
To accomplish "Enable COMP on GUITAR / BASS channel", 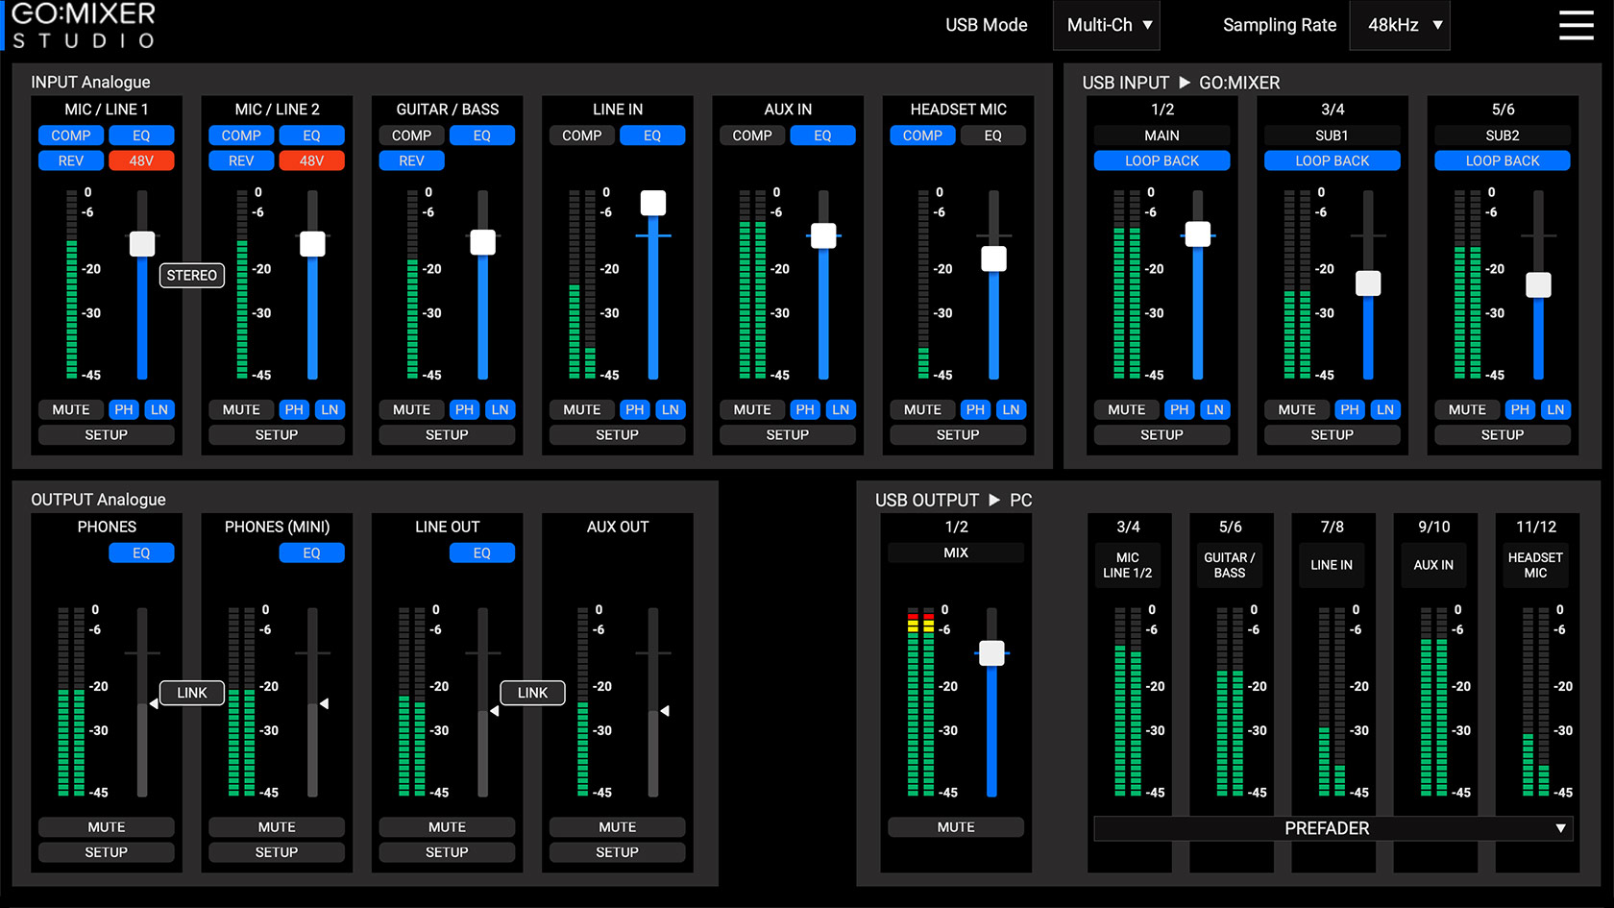I will 411,135.
